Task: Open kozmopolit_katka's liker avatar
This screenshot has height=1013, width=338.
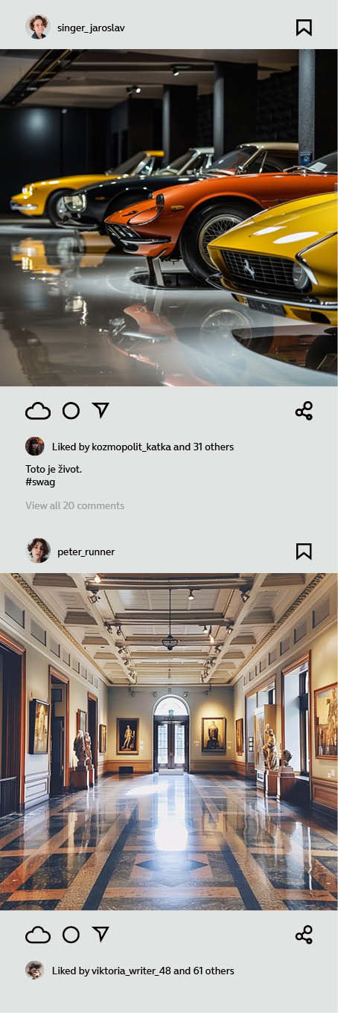Action: pyautogui.click(x=35, y=447)
